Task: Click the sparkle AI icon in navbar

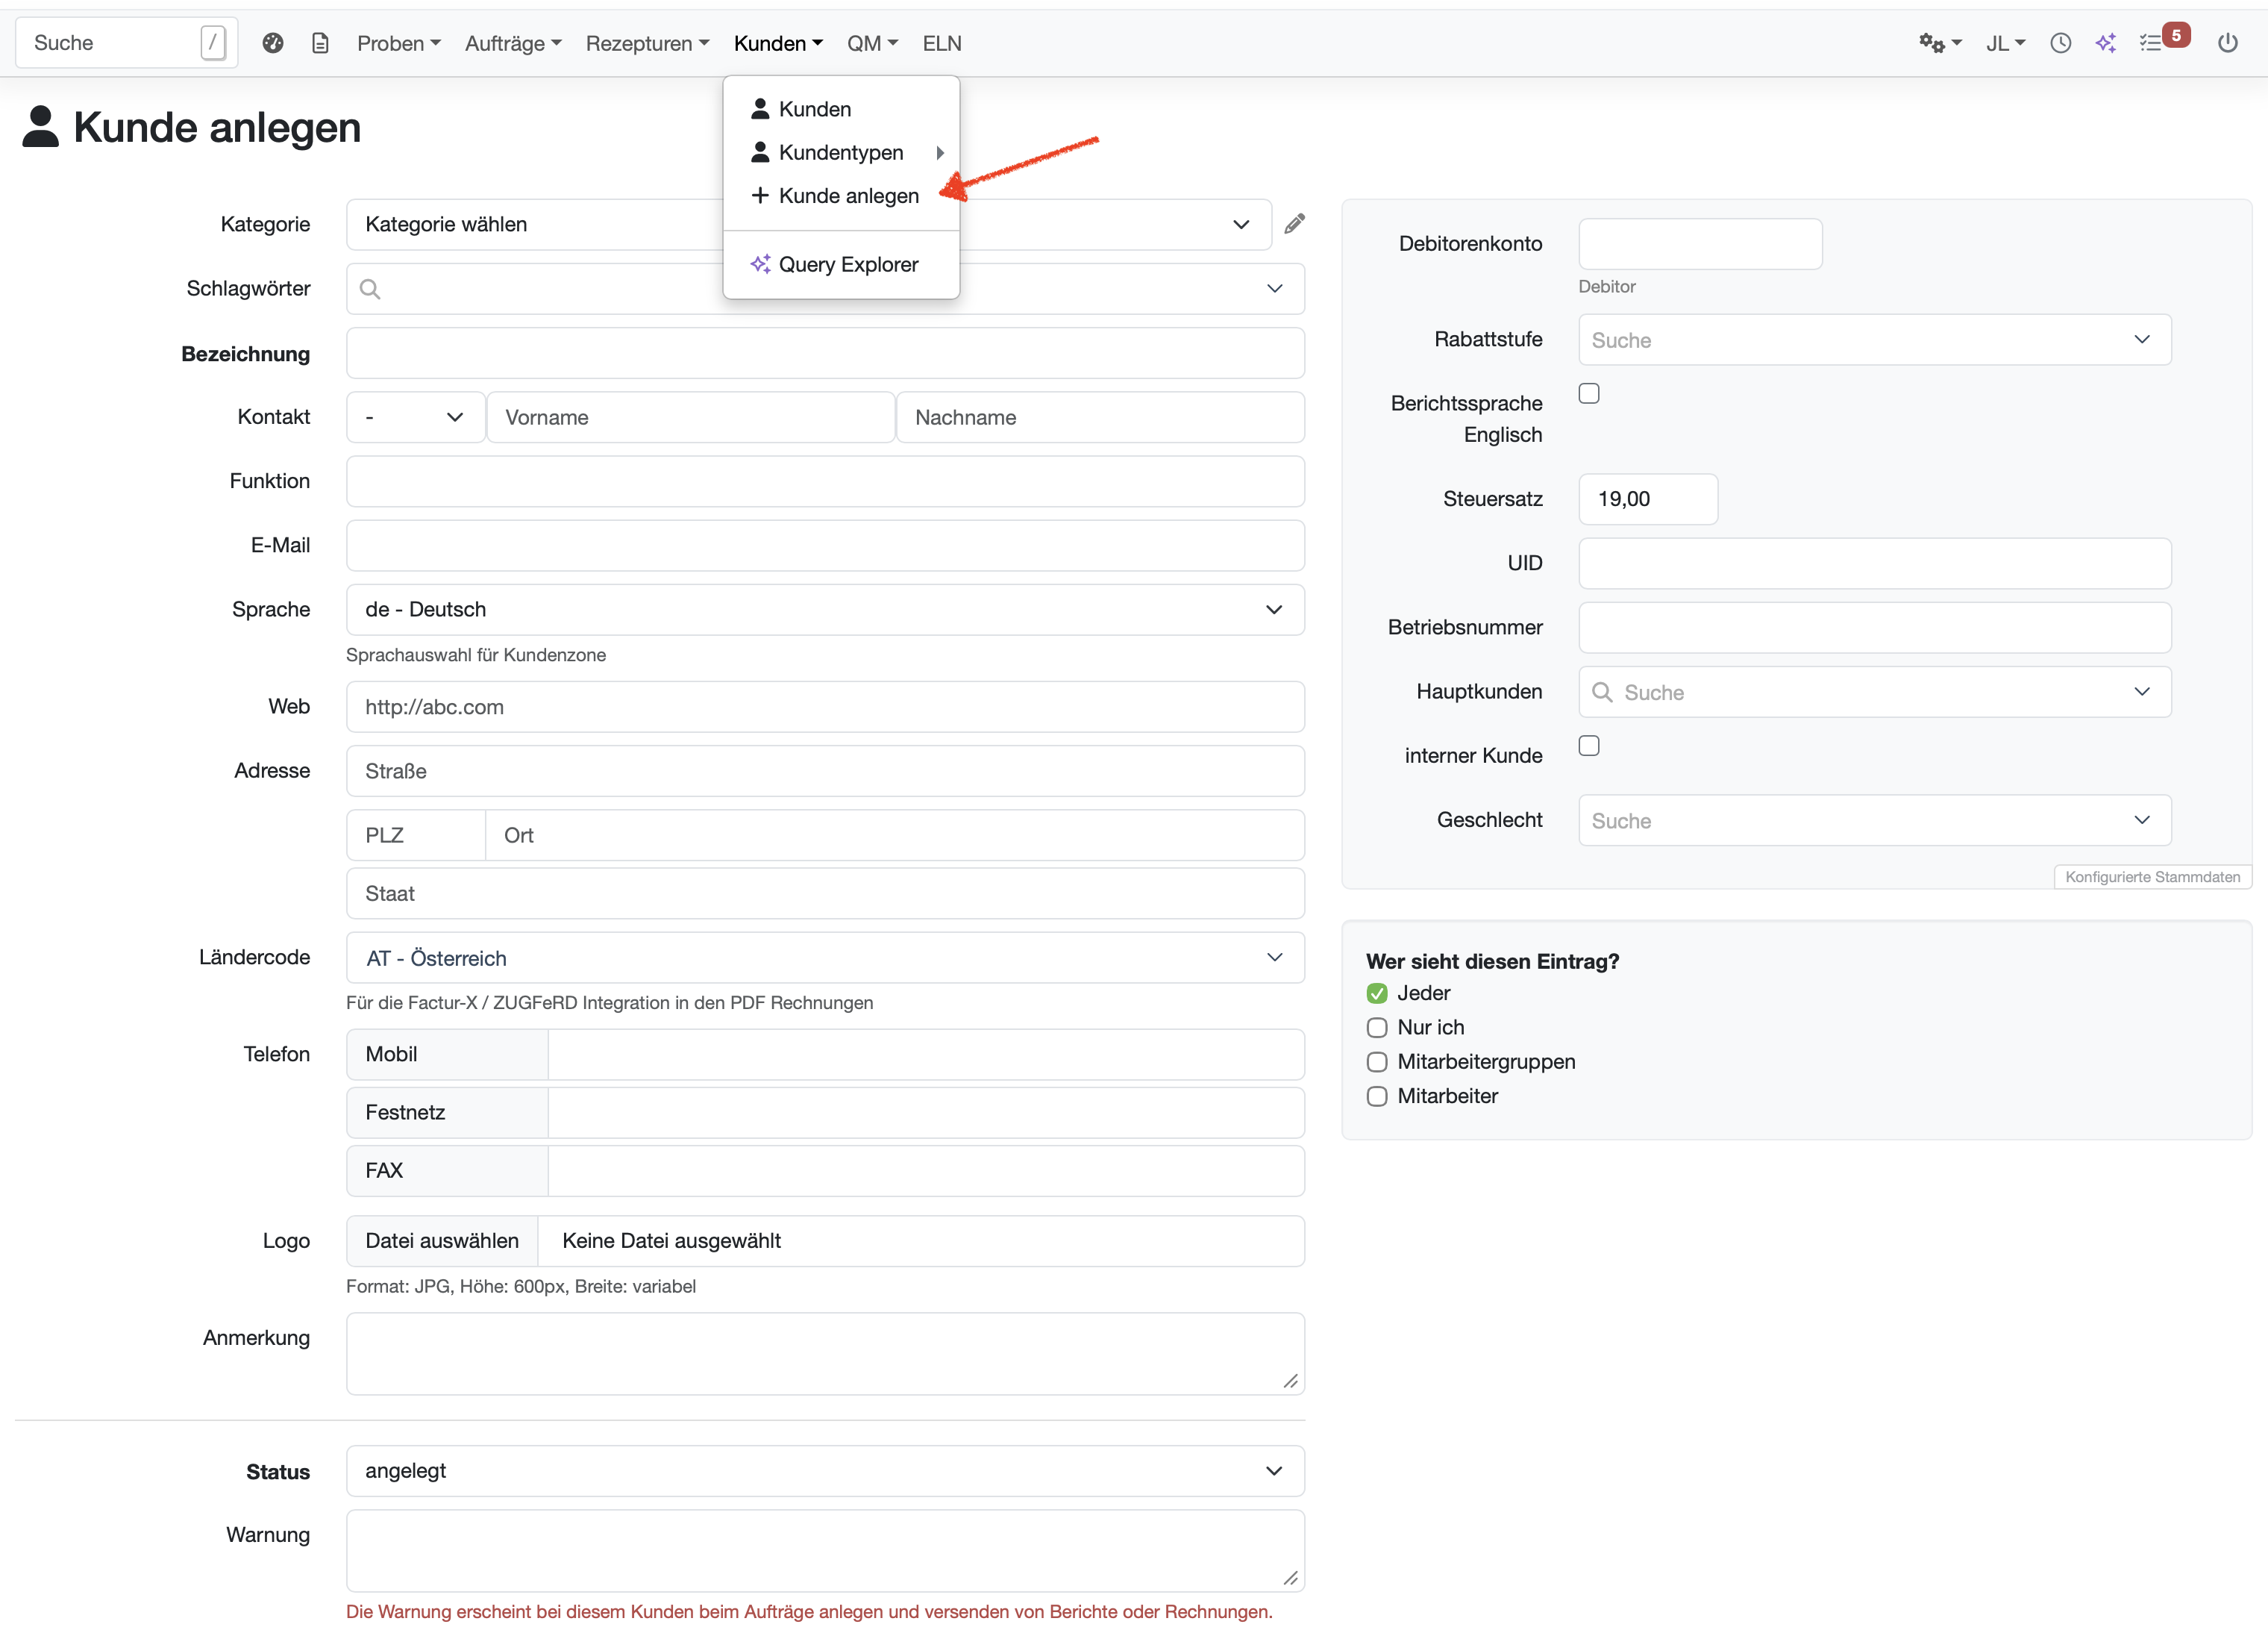Action: (2106, 43)
